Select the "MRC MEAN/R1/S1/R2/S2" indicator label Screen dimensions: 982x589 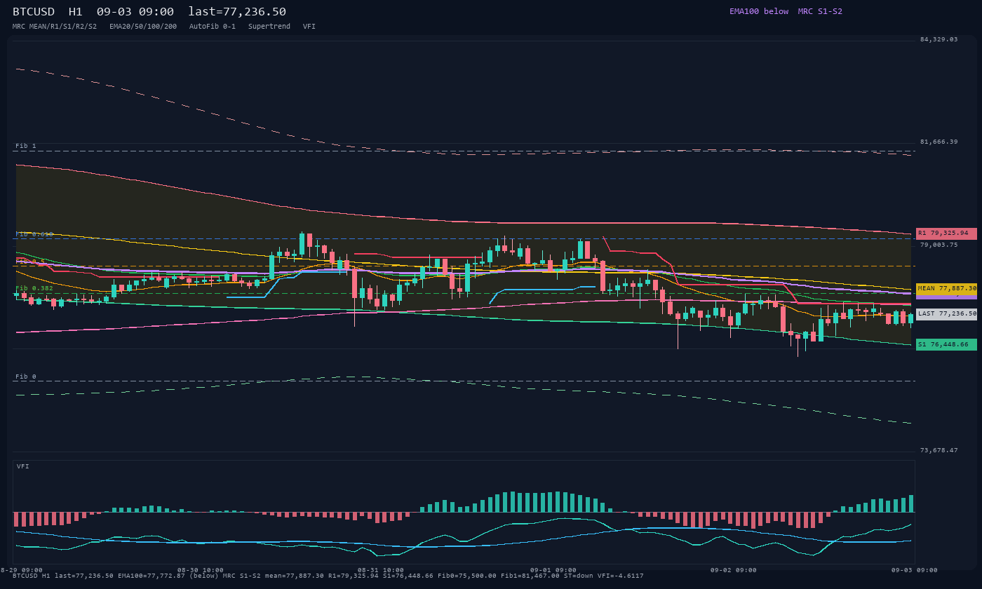pyautogui.click(x=55, y=26)
